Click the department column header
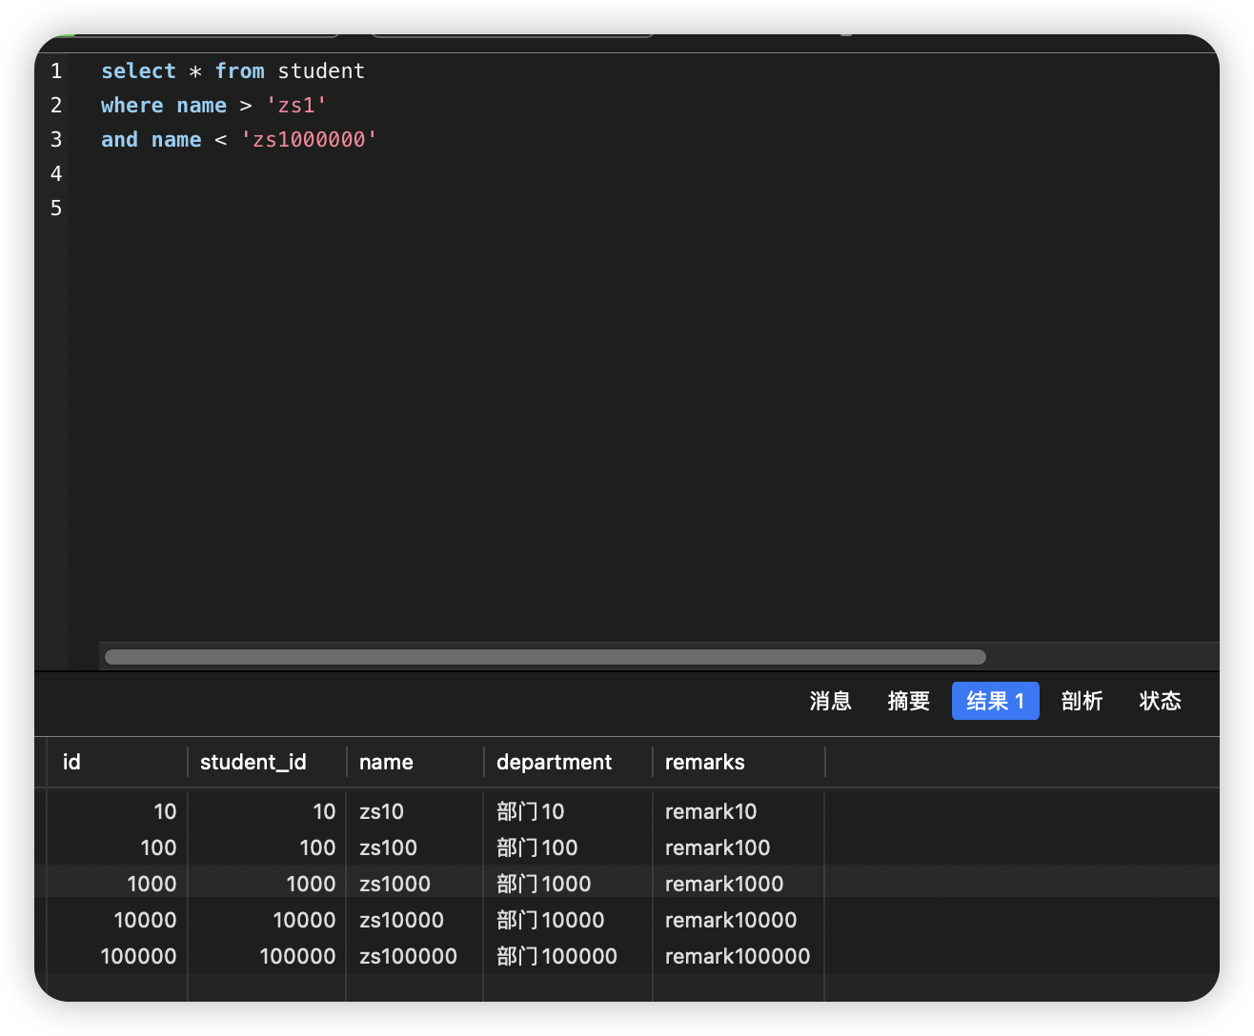1254x1036 pixels. point(555,762)
